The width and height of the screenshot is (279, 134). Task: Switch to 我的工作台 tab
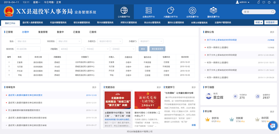(10, 23)
